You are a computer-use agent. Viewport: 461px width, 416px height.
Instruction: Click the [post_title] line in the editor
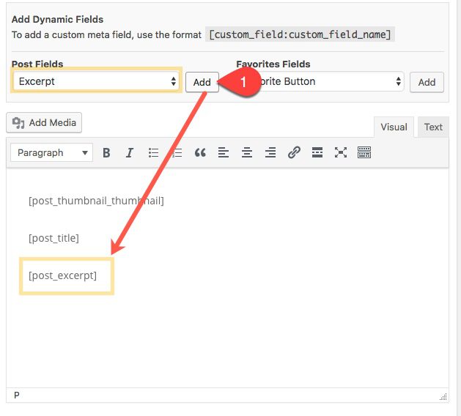54,238
